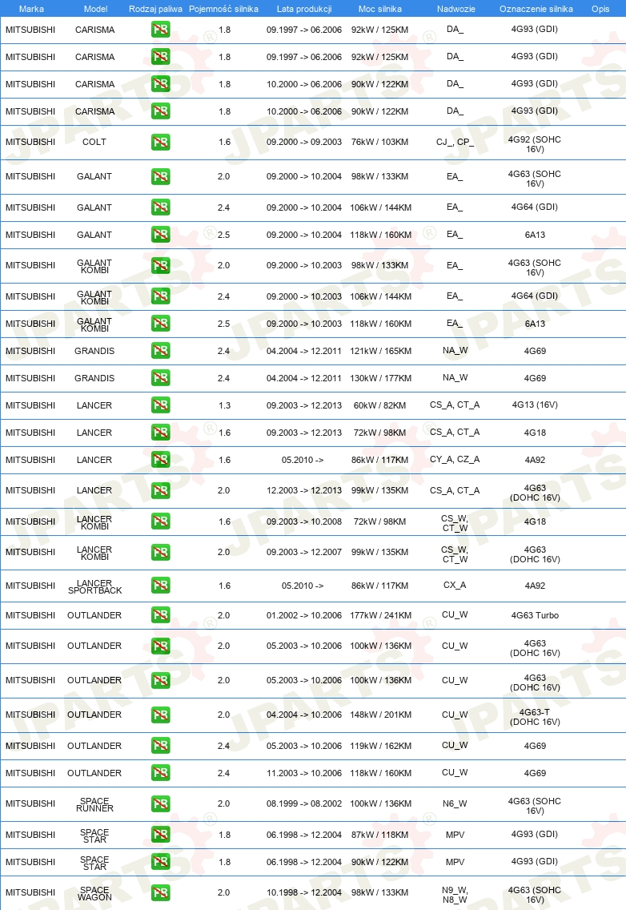The image size is (626, 910).
Task: Click fuel icon for OUTLANDER 2.4 118kW
Action: [x=161, y=773]
